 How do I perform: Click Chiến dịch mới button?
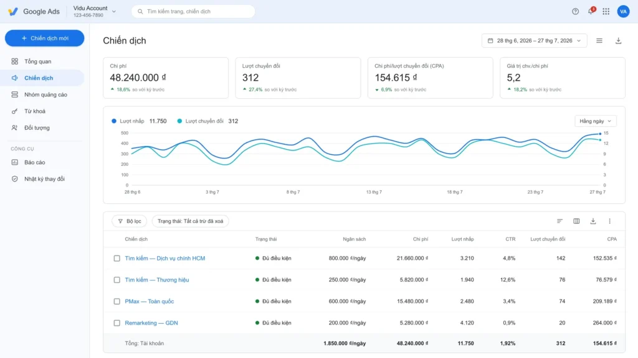tap(44, 38)
